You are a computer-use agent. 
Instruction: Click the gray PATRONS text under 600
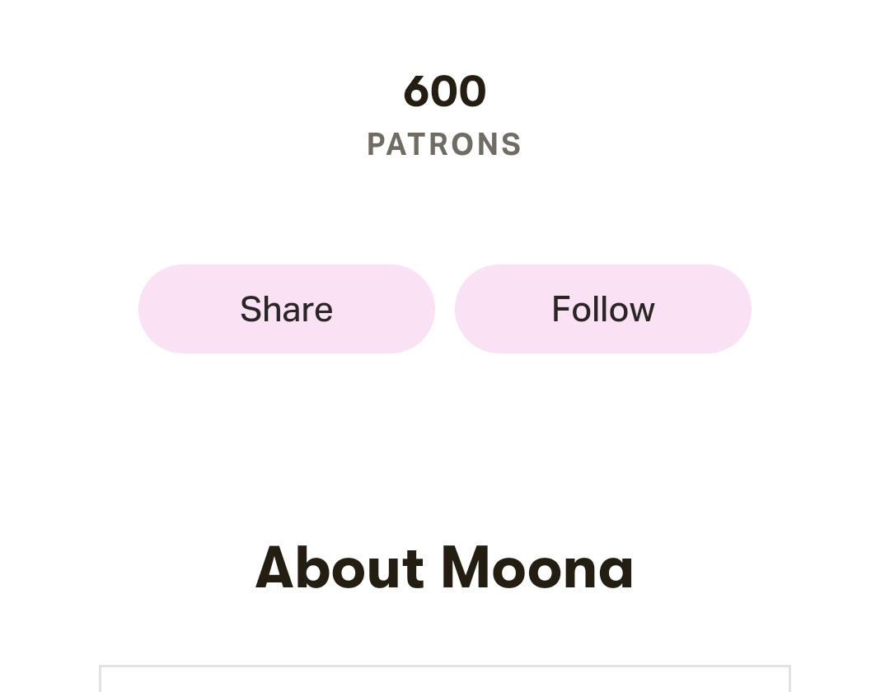(444, 144)
